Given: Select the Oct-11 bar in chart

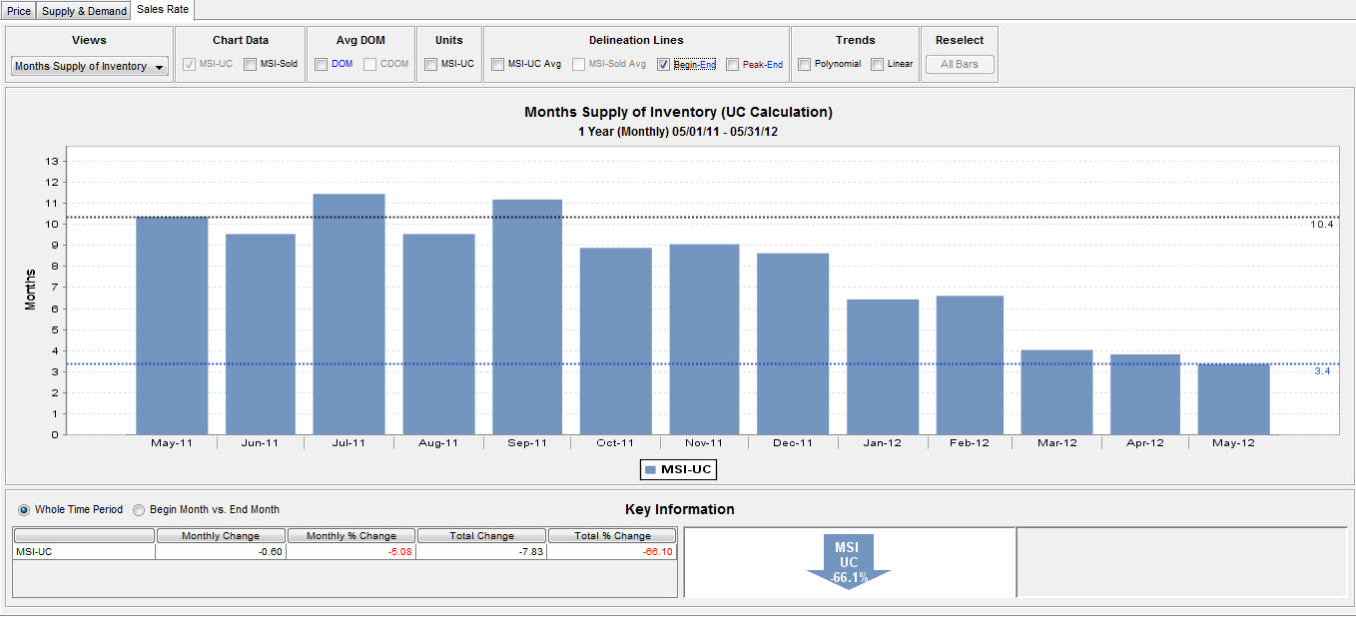Looking at the screenshot, I should (x=616, y=341).
